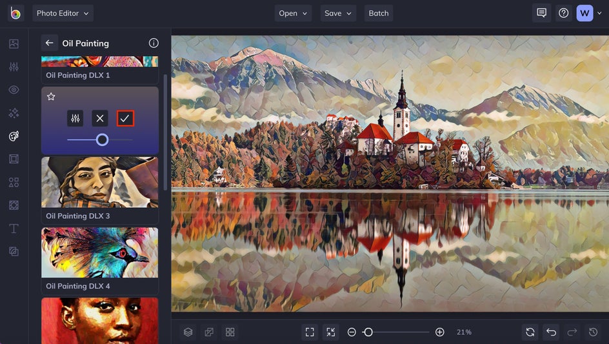Screen dimensions: 609x344
Task: Zoom out with the minus icon
Action: pos(352,332)
